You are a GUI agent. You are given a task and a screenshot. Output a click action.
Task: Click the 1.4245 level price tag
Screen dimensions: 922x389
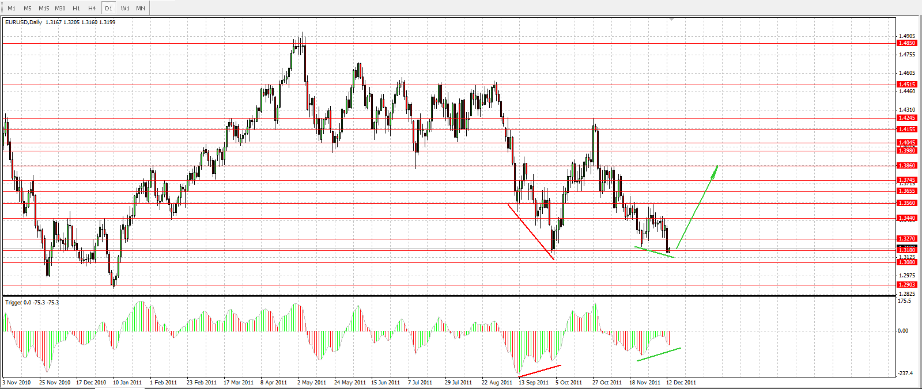point(907,118)
